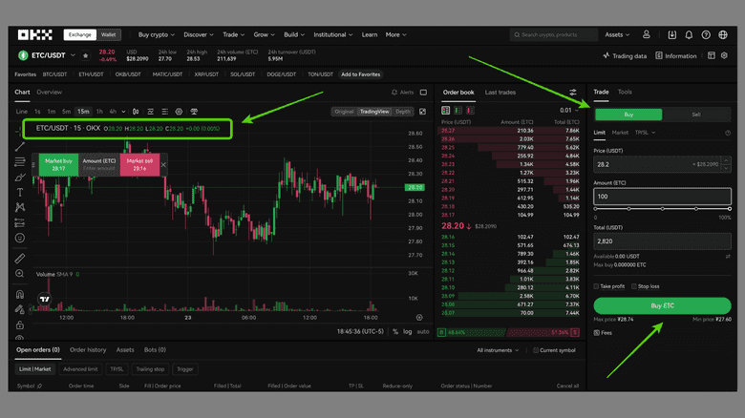Close the quick Market buy/sell widget
Image resolution: width=745 pixels, height=418 pixels.
pos(163,165)
